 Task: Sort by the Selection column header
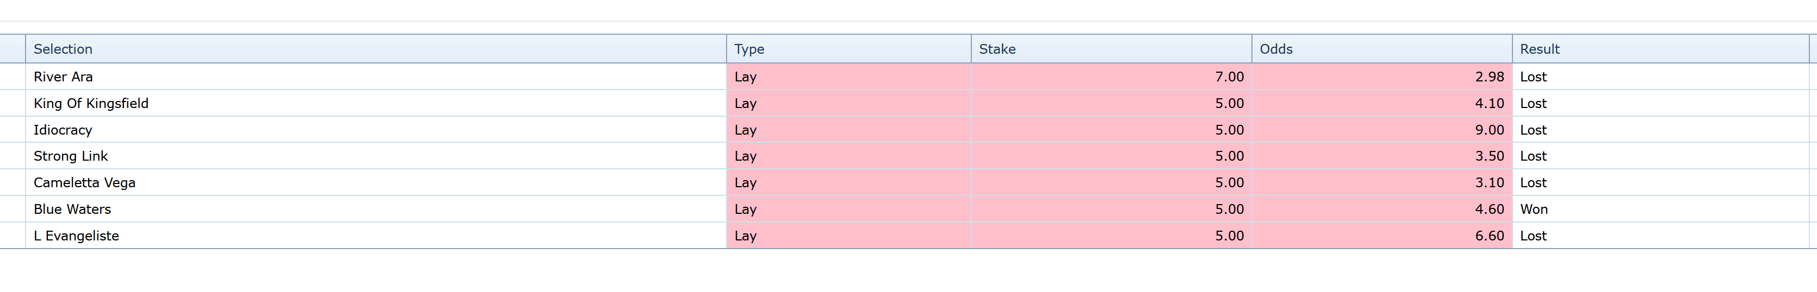click(64, 49)
